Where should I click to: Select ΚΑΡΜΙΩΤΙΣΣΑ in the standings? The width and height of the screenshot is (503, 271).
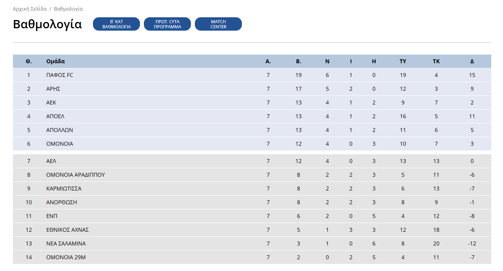(x=64, y=189)
